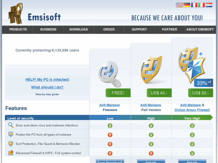218x163 pixels.
Task: Click red X for Surf Protection under Low
Action: [110, 144]
